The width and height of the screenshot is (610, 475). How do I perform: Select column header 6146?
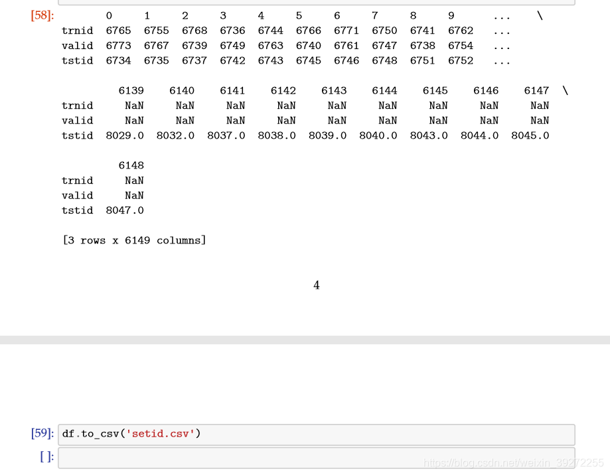coord(486,91)
